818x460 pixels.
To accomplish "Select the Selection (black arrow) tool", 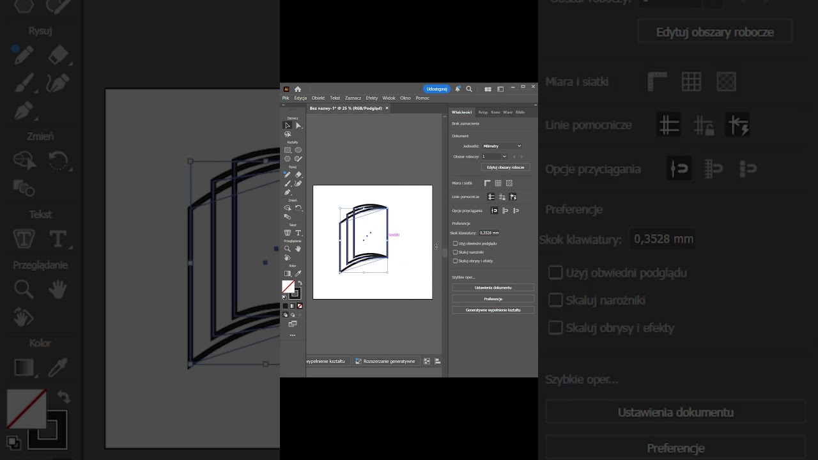I will point(288,125).
